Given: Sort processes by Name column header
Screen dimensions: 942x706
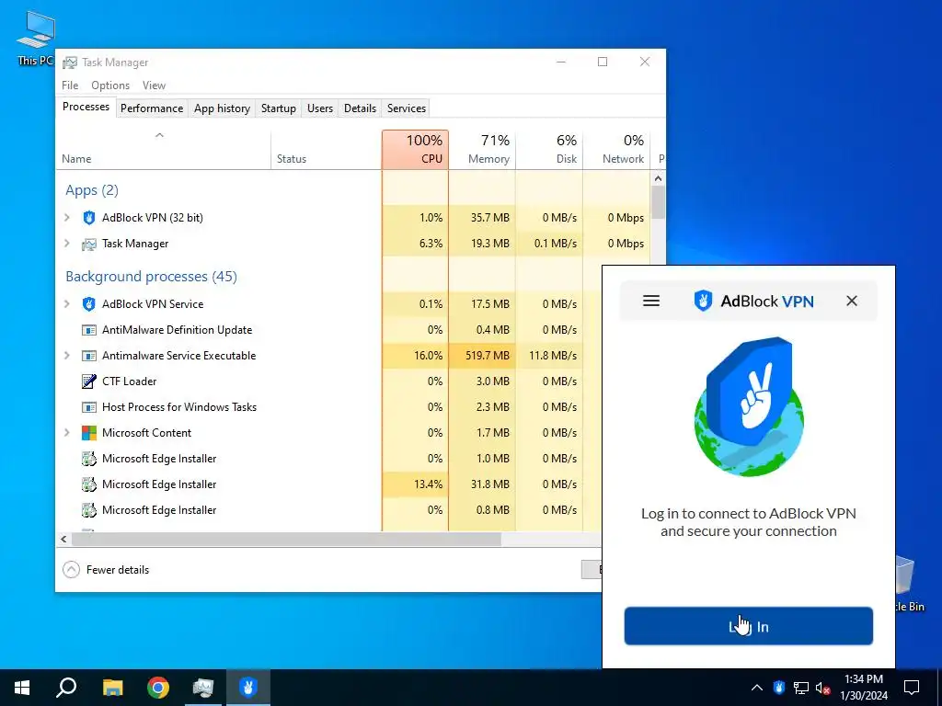Looking at the screenshot, I should click(x=164, y=150).
